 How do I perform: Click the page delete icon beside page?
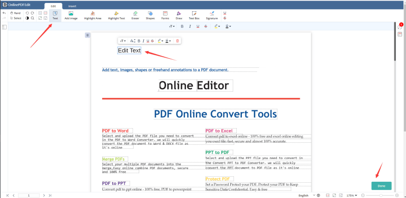click(87, 35)
